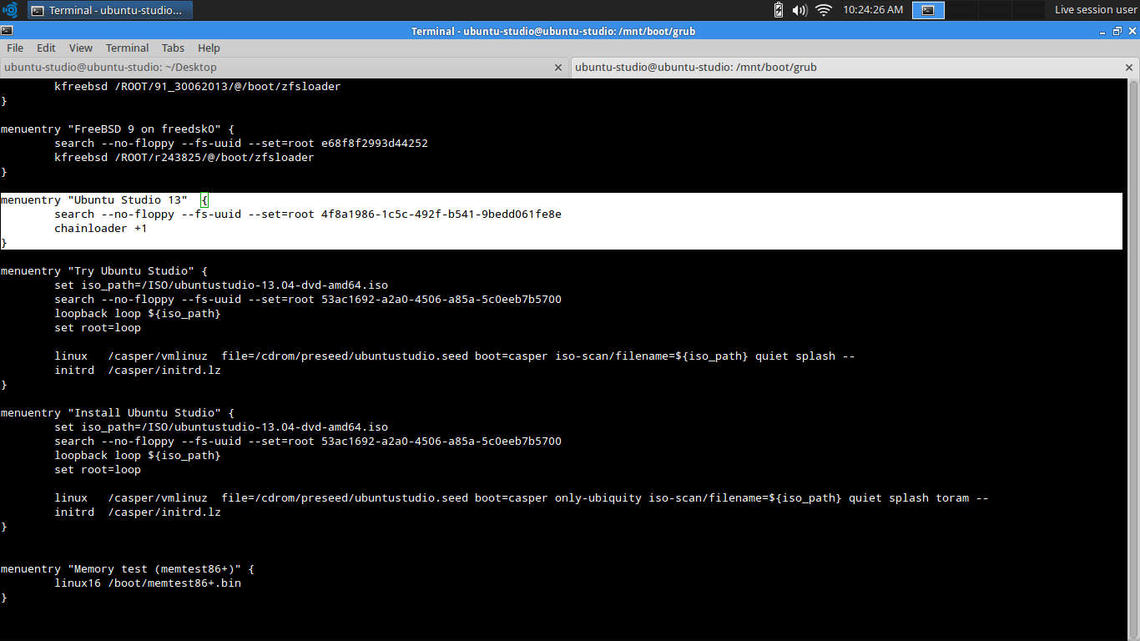Screen dimensions: 1140x641
Task: Open the battery status indicator
Action: tap(779, 10)
